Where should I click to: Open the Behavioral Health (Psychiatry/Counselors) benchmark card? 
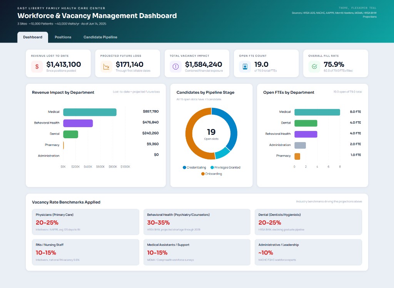197,222
